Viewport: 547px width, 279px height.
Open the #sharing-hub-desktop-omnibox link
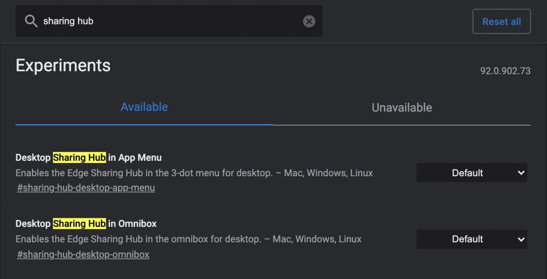click(83, 255)
